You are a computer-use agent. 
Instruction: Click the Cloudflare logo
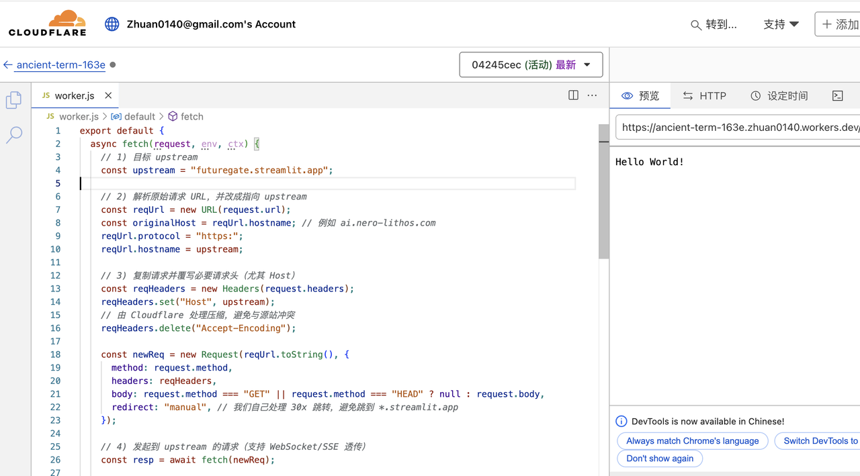coord(47,23)
